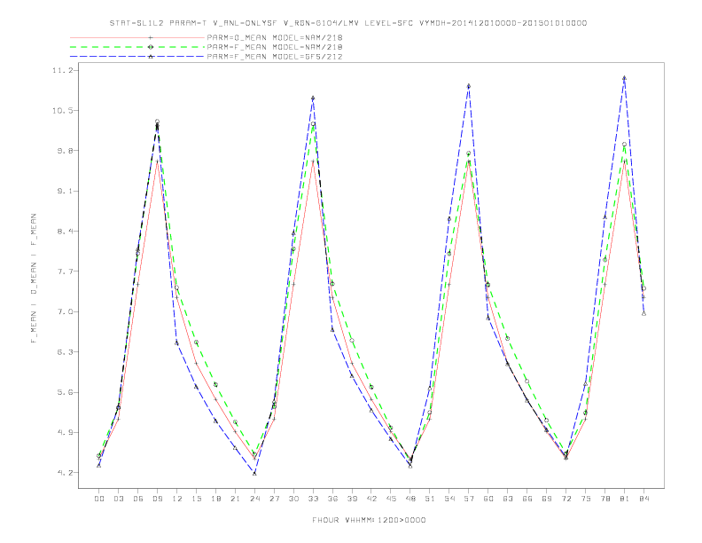Screen dimensions: 702x543
Task: Click x-axis hour label 30
Action: [293, 499]
